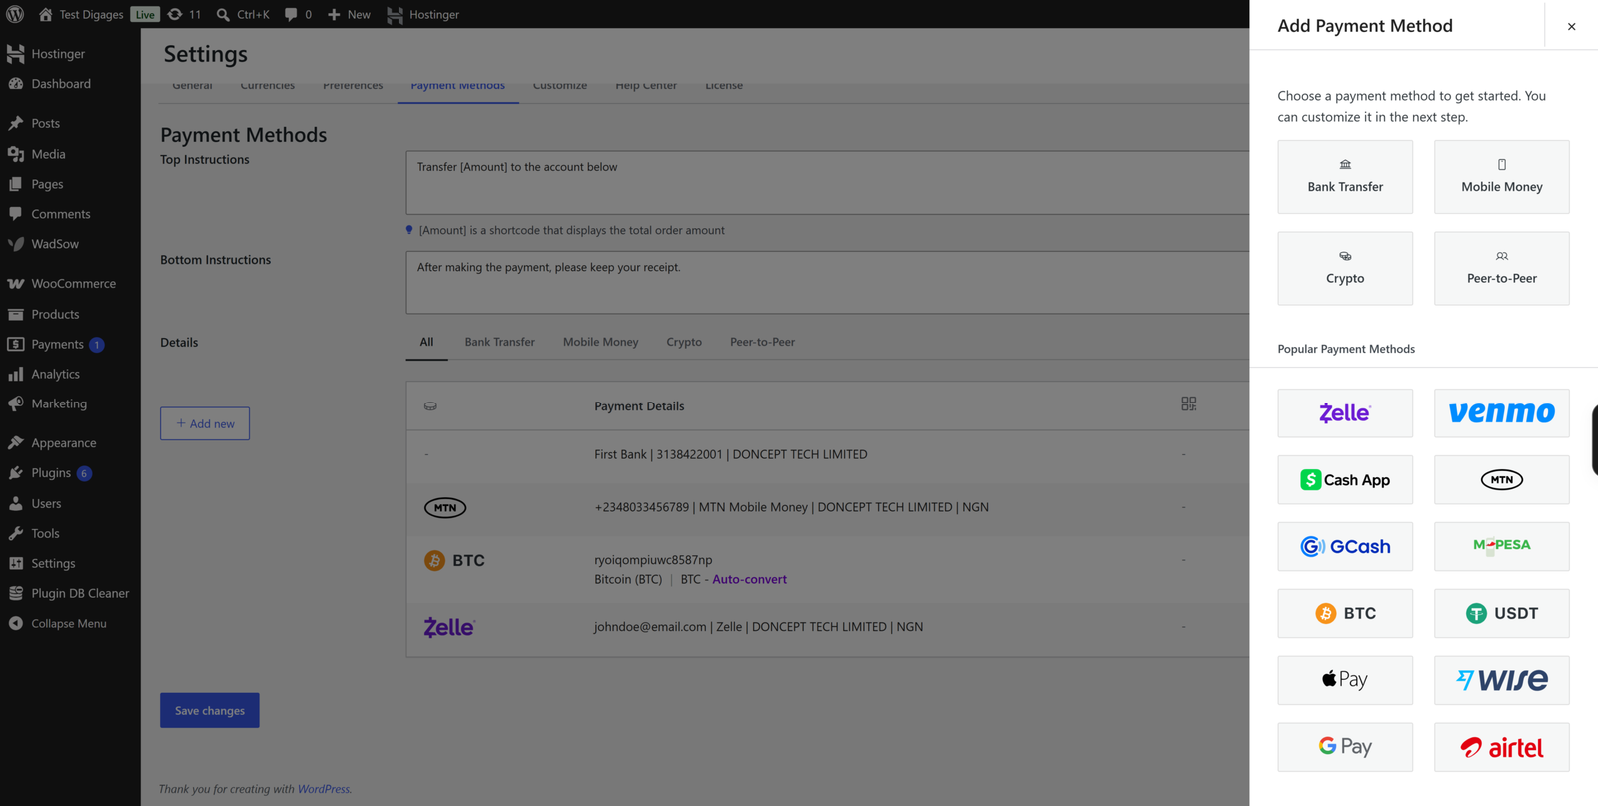
Task: Open Analytics in the sidebar
Action: coord(70,374)
